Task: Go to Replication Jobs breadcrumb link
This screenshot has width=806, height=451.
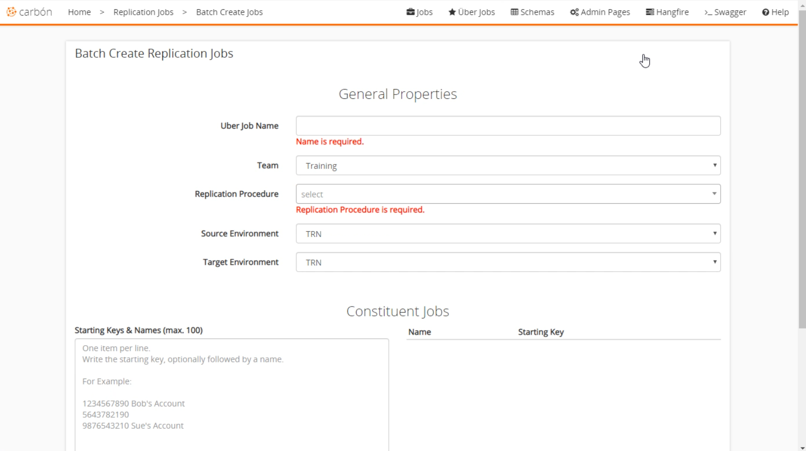Action: coord(143,12)
